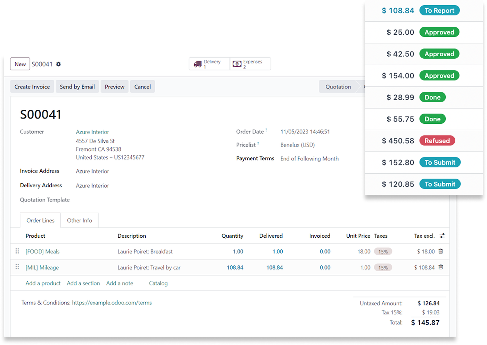The image size is (487, 345).
Task: Click the 15% tax tag on Meals
Action: click(x=383, y=252)
